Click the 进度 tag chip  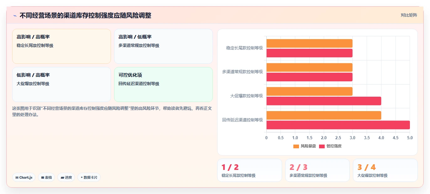tap(66, 177)
